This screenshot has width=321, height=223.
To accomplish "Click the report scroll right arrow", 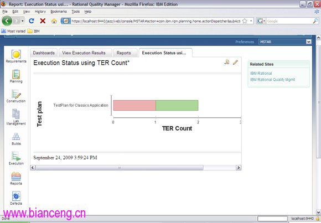I will point(239,168).
